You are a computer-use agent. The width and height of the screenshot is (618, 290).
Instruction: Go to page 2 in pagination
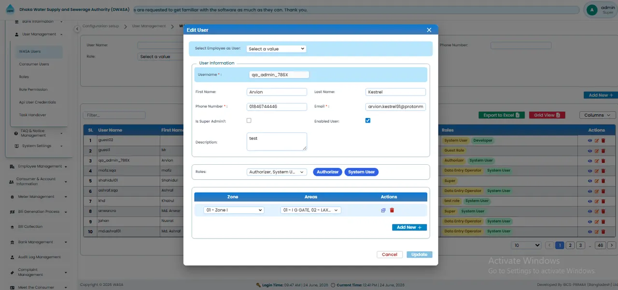tap(570, 245)
